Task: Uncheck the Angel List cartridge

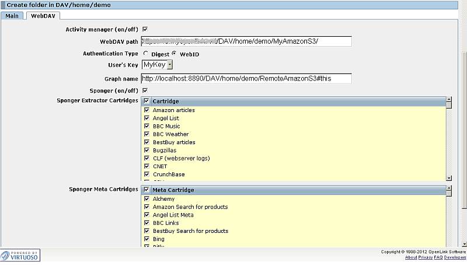Action: 147,118
